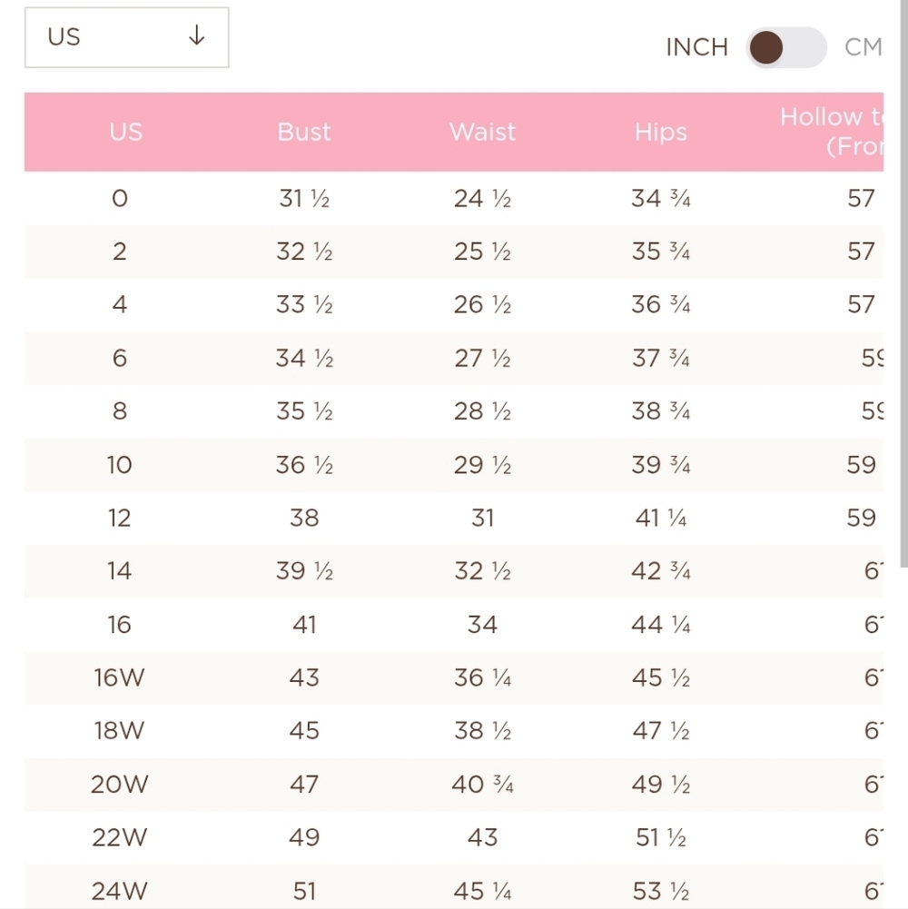
Task: Click the waist value 40 ¾
Action: pyautogui.click(x=482, y=785)
